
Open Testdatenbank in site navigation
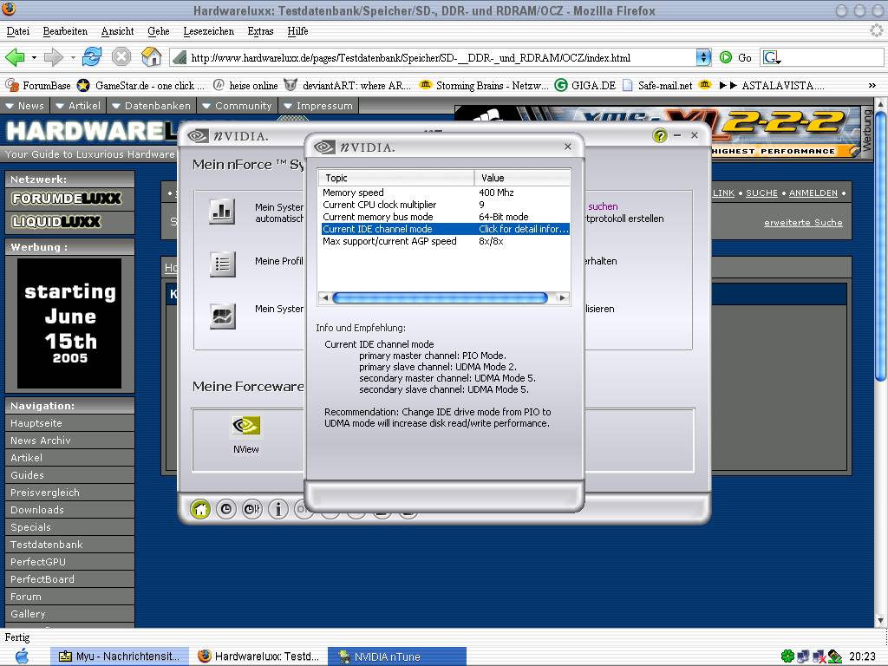pos(69,545)
